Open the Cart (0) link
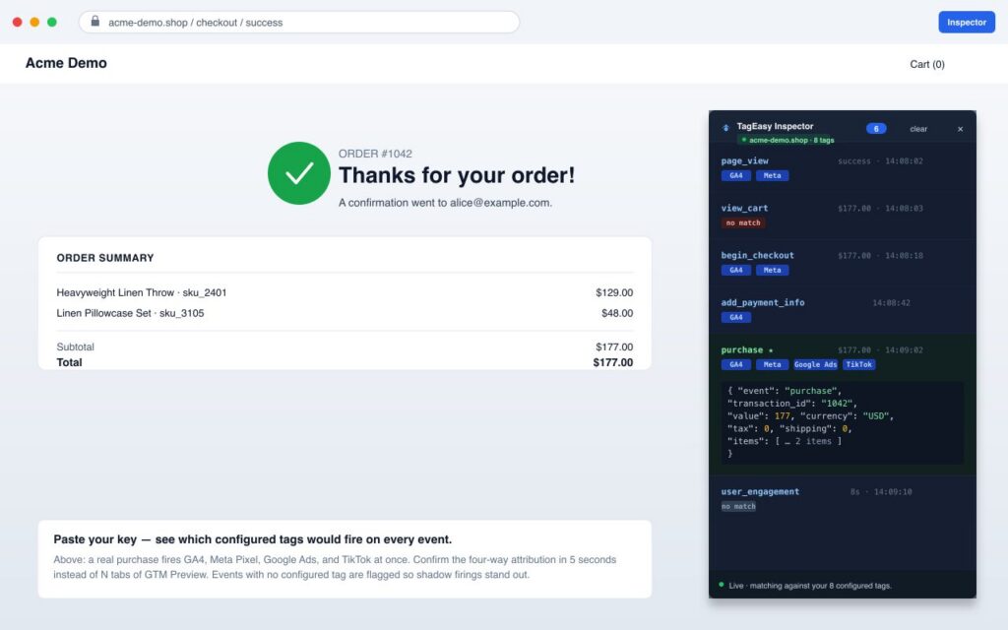The height and width of the screenshot is (630, 1008). [x=927, y=64]
